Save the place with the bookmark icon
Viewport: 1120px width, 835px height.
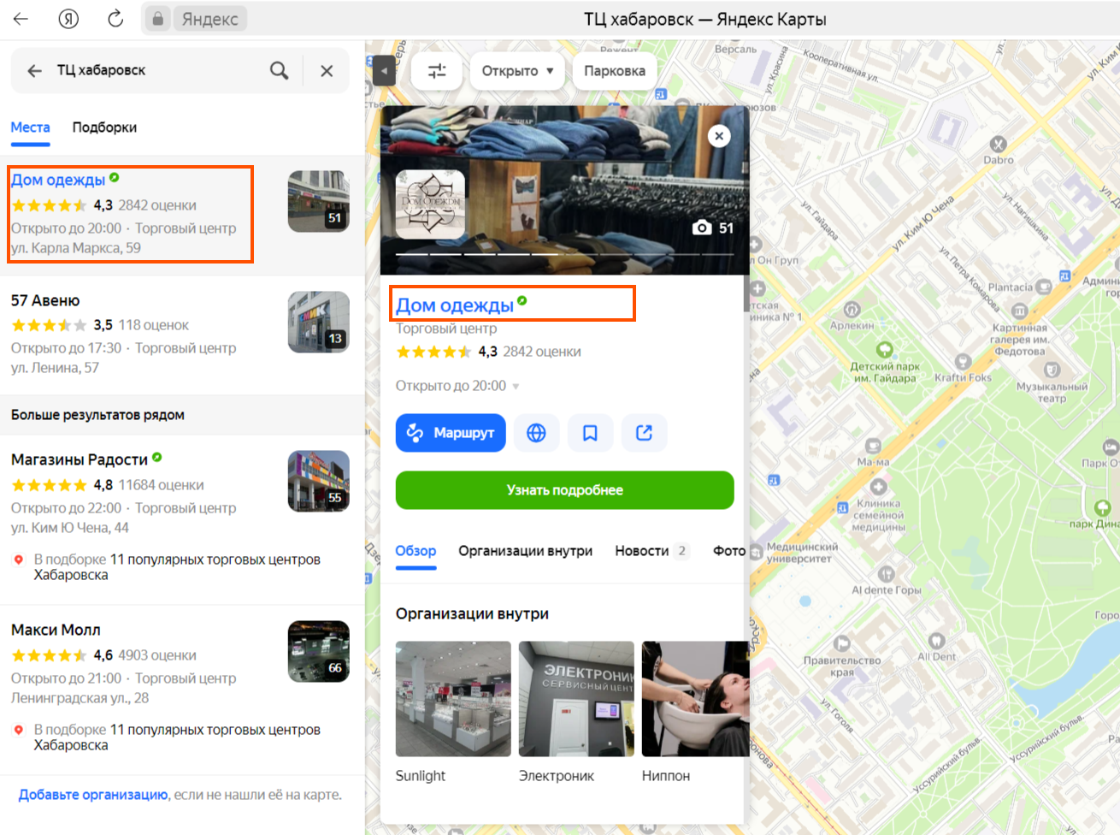(590, 433)
